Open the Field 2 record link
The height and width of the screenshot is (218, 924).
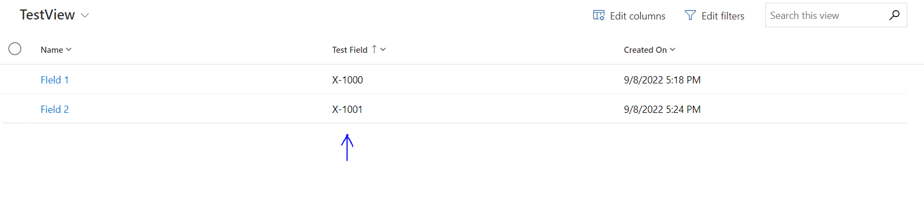click(55, 110)
